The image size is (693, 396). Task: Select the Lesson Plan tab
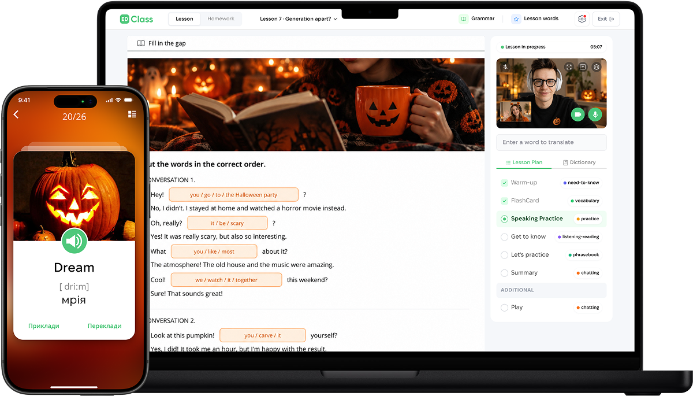point(524,162)
